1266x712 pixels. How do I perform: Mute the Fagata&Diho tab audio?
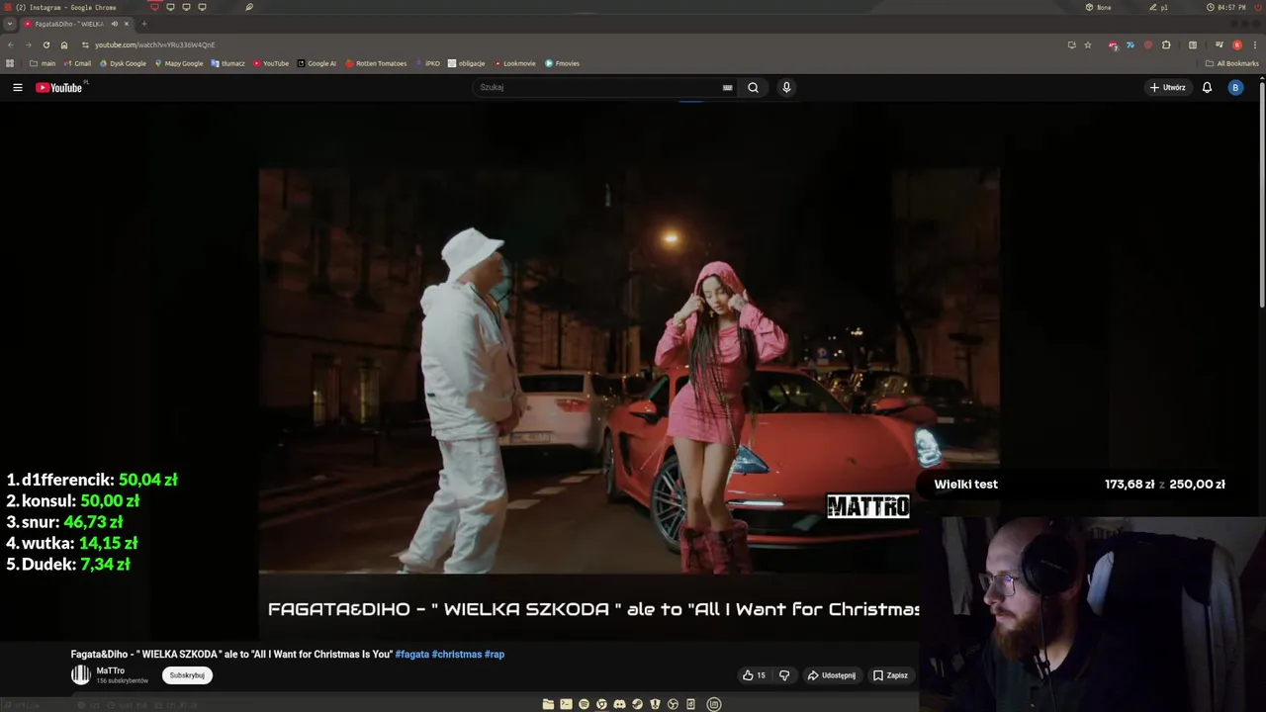[x=115, y=24]
